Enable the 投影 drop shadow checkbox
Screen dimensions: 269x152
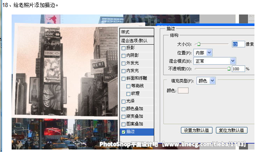[x=123, y=48]
